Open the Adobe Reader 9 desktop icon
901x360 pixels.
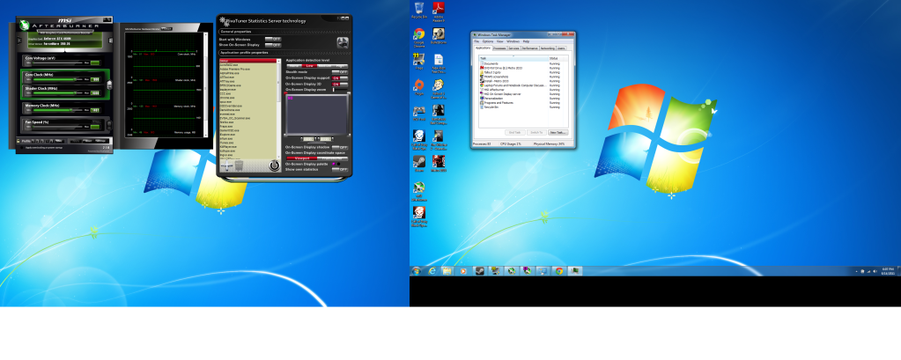[x=438, y=10]
